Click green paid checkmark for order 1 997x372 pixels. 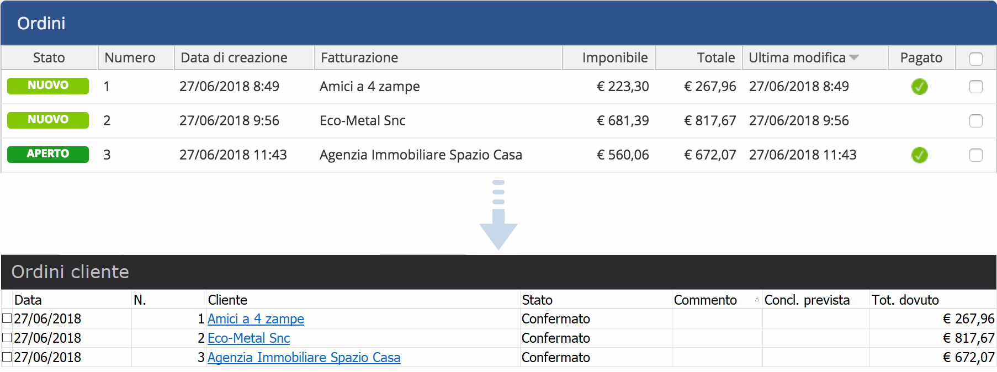[919, 87]
